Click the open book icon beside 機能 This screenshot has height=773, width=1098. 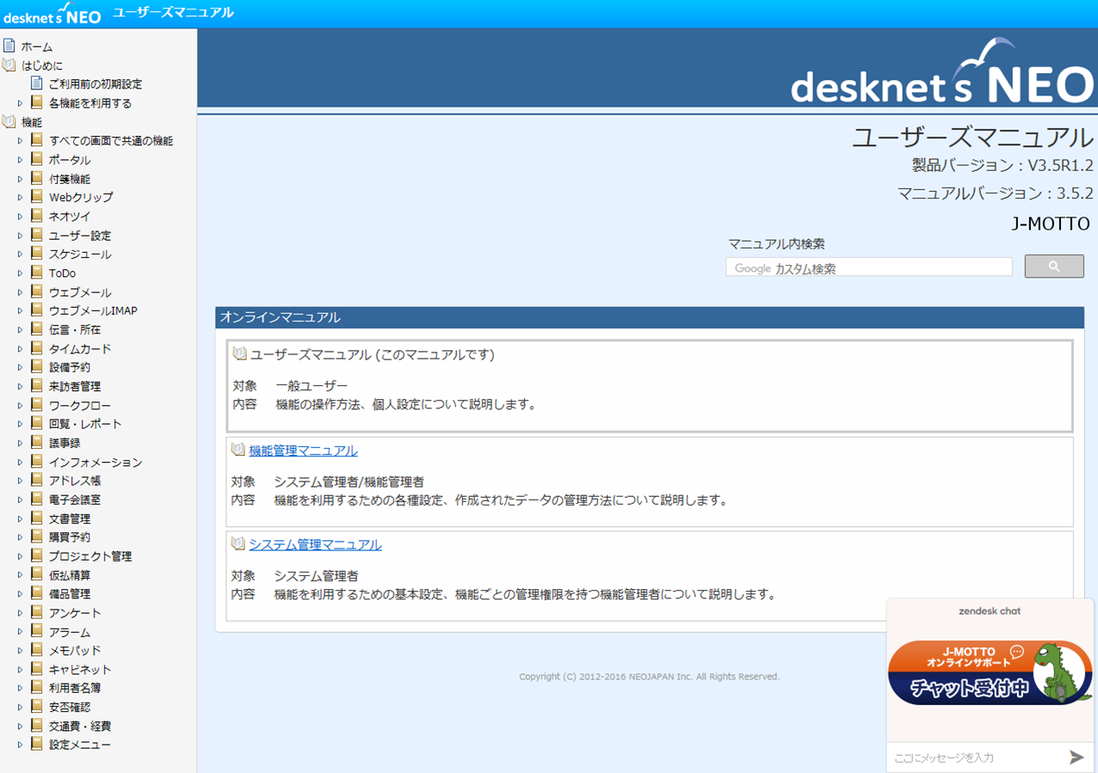(x=9, y=122)
